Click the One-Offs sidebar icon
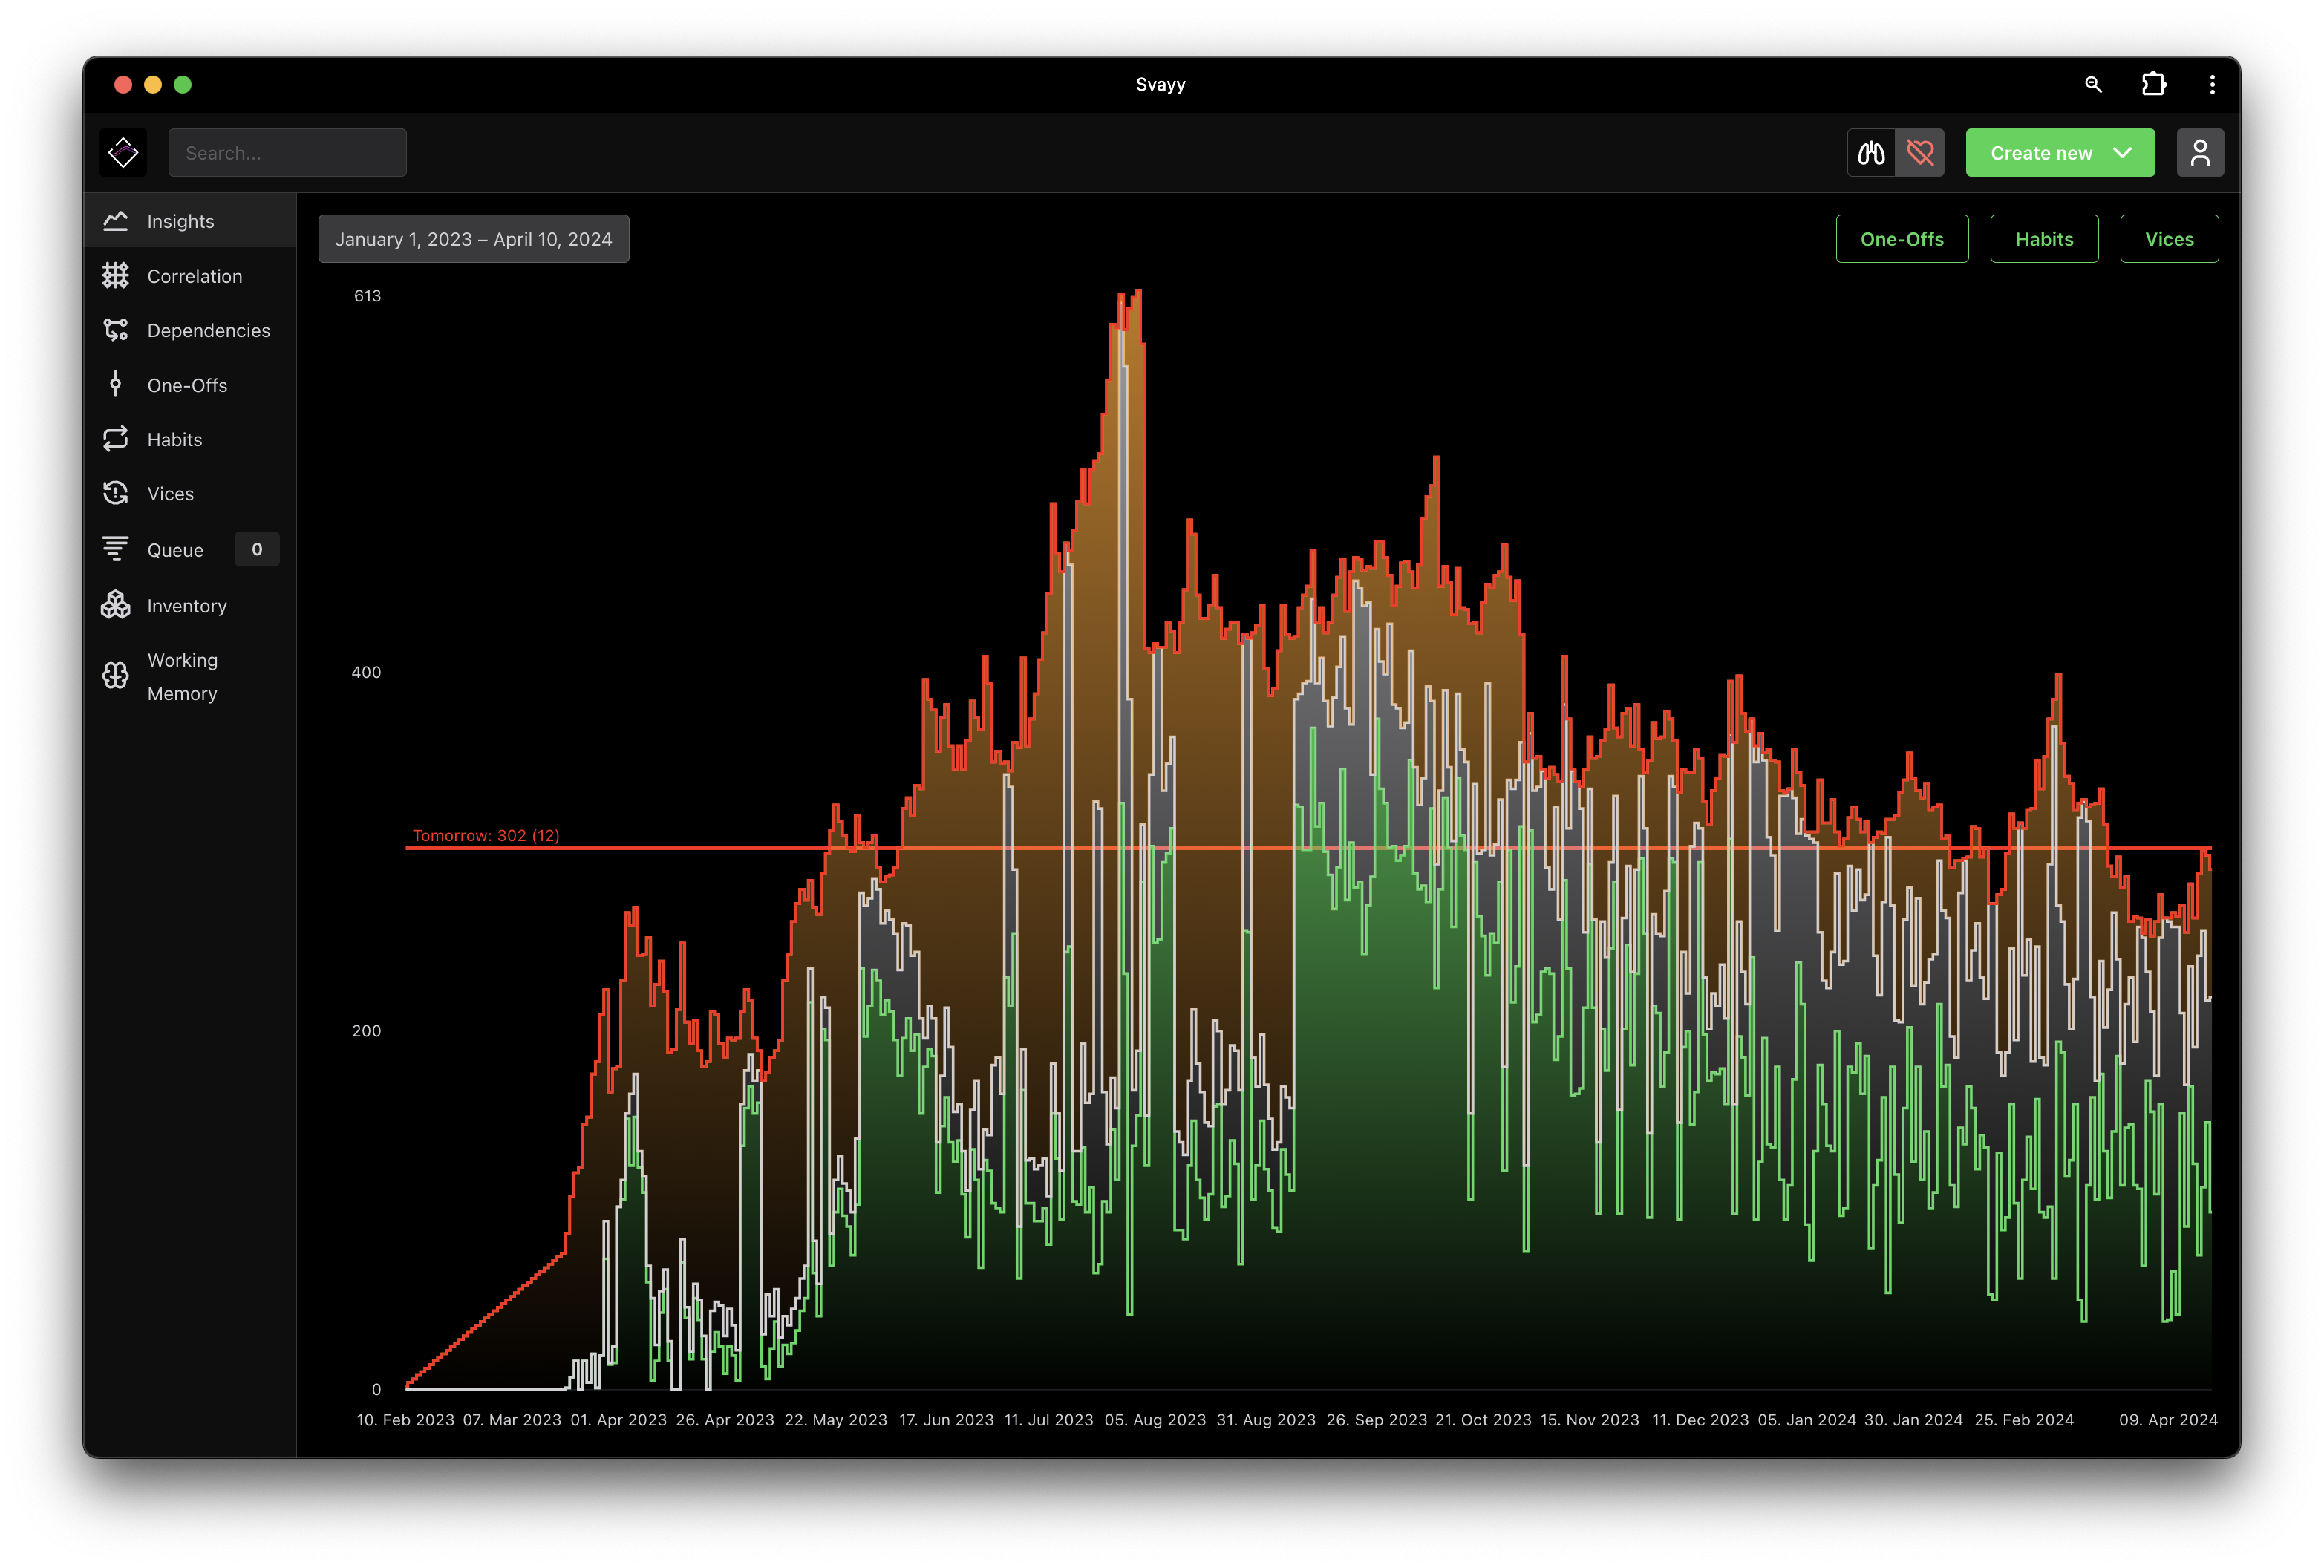 116,385
